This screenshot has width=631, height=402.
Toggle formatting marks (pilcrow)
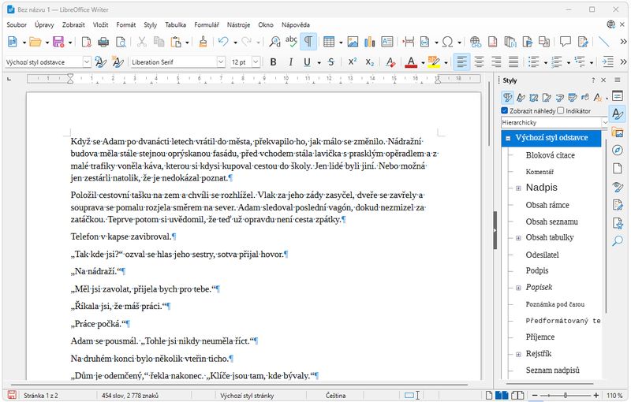tap(308, 42)
